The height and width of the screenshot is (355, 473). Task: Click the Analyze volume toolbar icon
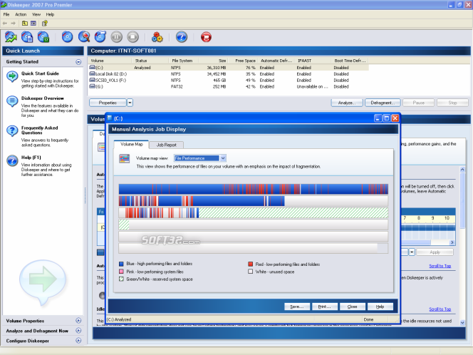click(x=11, y=37)
